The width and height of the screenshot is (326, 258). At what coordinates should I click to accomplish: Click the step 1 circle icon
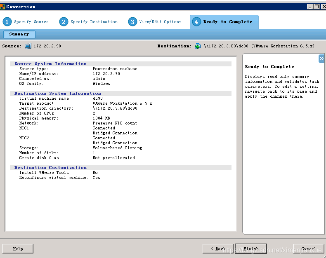click(x=7, y=21)
